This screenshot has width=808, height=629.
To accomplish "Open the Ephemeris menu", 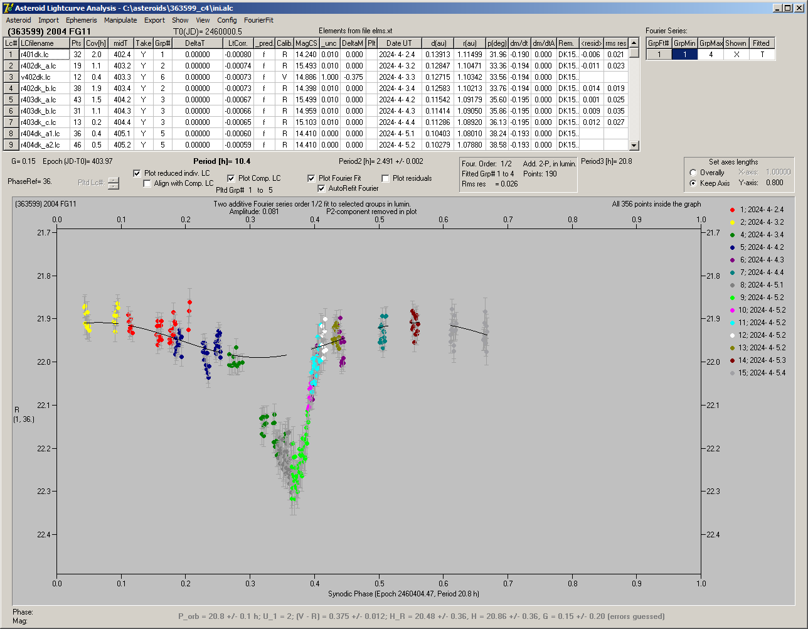I will pyautogui.click(x=82, y=20).
